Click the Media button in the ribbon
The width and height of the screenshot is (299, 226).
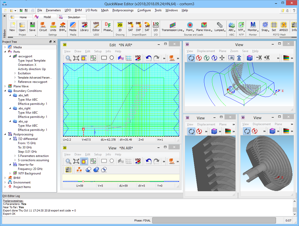73,27
